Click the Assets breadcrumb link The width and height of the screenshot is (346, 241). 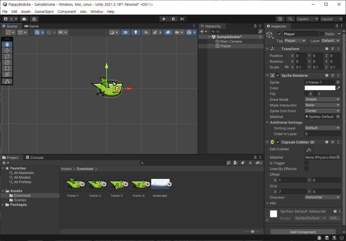66,169
